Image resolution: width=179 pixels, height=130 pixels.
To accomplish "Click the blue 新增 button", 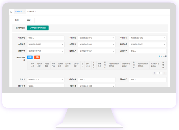I will click(30, 57).
